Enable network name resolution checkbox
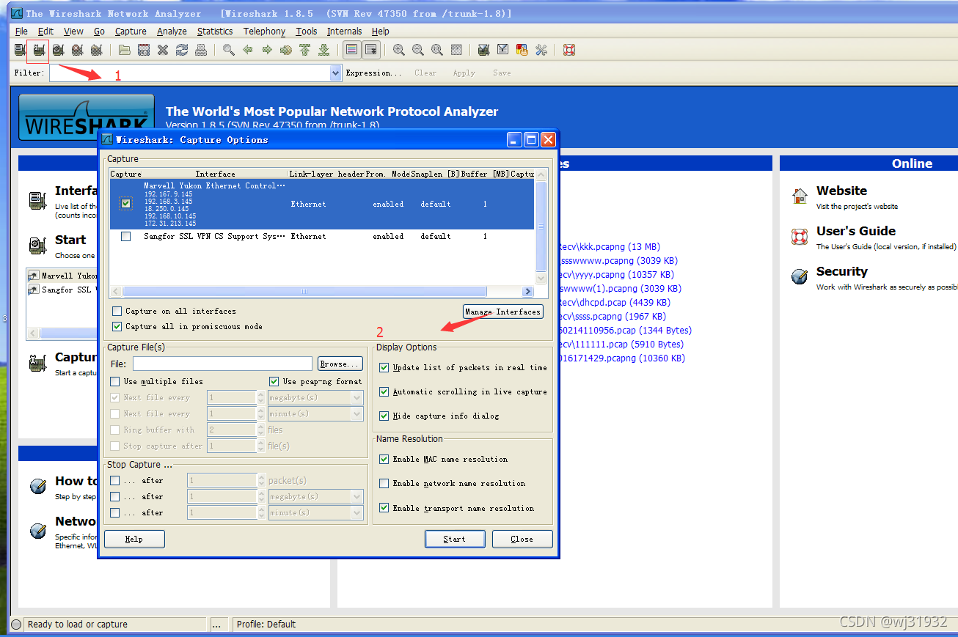The width and height of the screenshot is (958, 637). pyautogui.click(x=384, y=483)
